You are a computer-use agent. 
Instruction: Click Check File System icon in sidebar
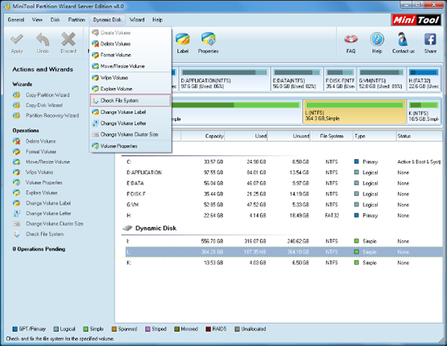16,234
